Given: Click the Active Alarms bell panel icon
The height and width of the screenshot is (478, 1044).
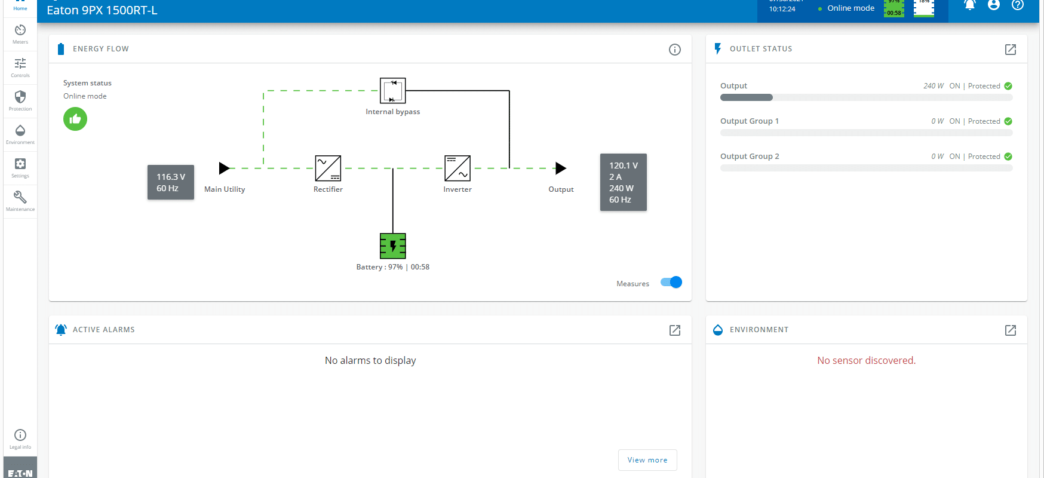Looking at the screenshot, I should [61, 330].
